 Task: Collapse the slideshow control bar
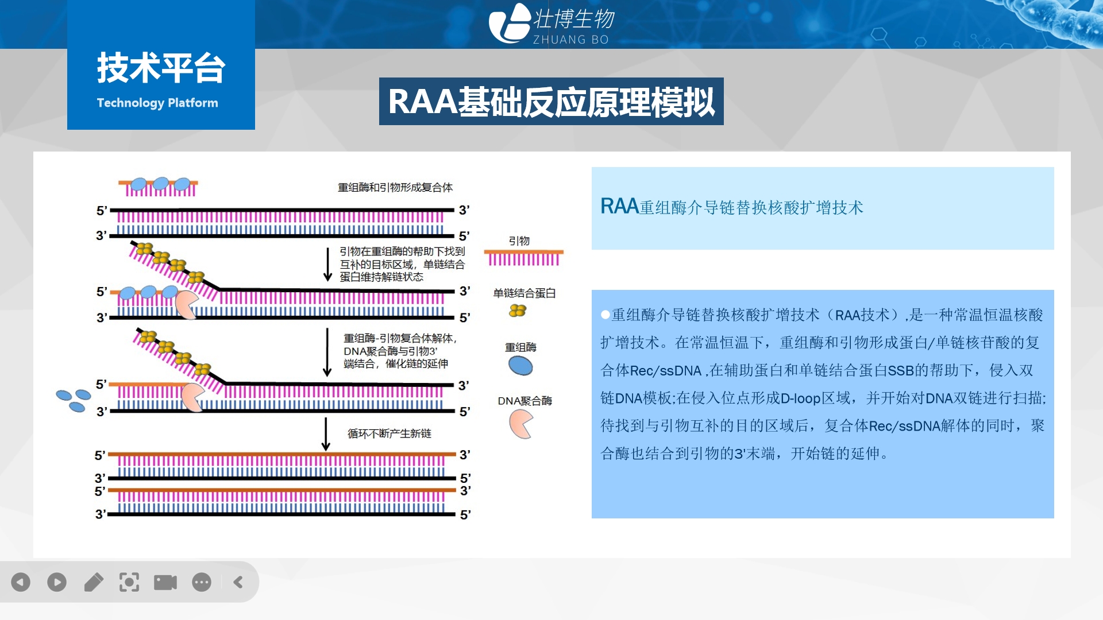tap(238, 582)
